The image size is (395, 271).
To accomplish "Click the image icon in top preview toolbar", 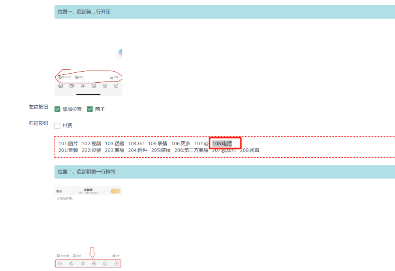I will tap(60, 86).
